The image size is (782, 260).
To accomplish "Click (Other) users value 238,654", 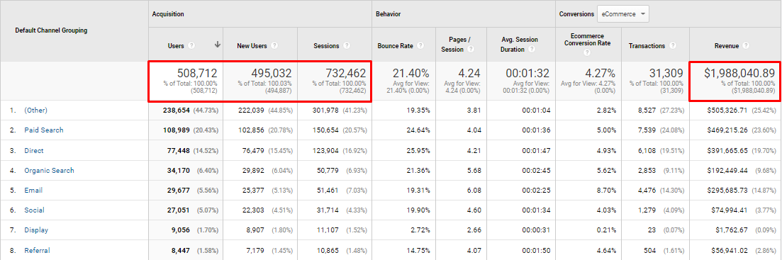I will click(x=176, y=110).
